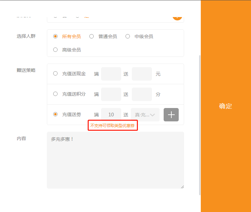Click the 满 amount field in 充值送现金 row
This screenshot has height=212, width=251.
pyautogui.click(x=111, y=74)
